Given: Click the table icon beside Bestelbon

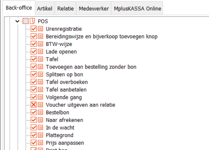Looking at the screenshot, I should (x=40, y=112).
